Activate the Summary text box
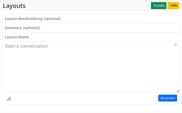 (x=91, y=28)
